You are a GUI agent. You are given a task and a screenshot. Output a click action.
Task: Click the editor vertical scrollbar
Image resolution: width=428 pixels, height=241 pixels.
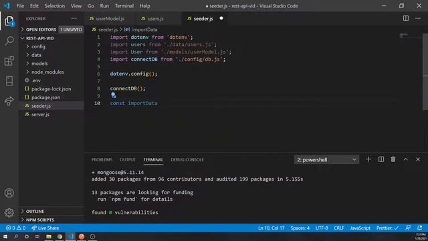coord(425,72)
